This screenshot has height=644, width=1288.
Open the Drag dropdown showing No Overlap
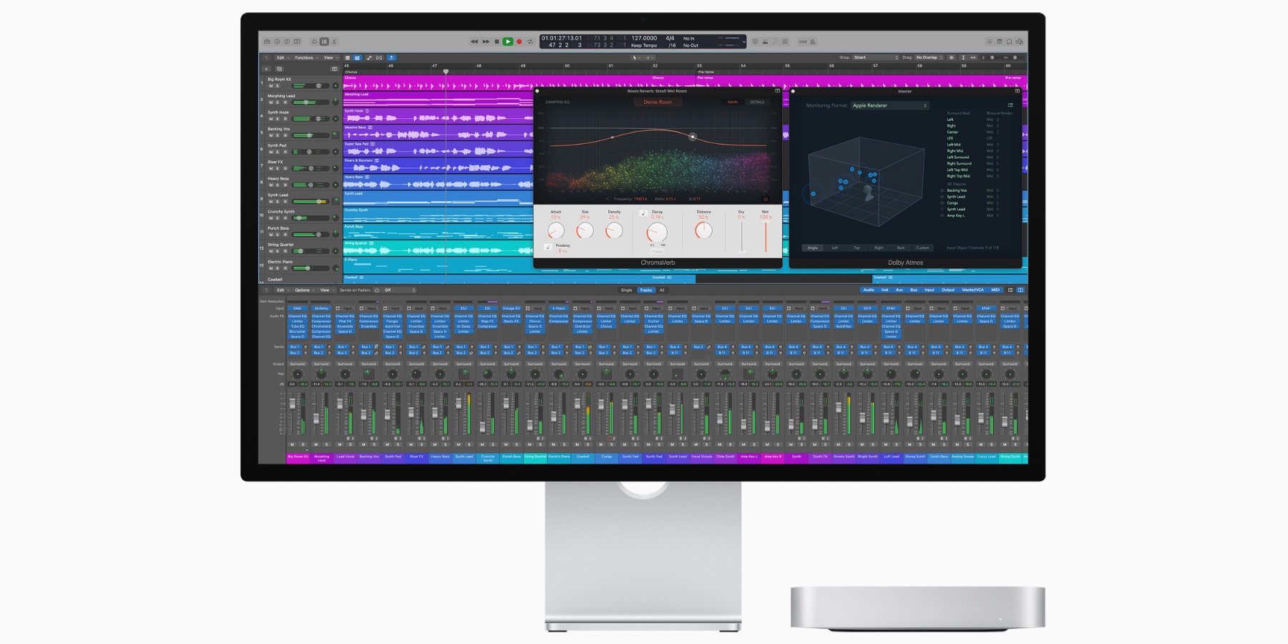coord(927,57)
